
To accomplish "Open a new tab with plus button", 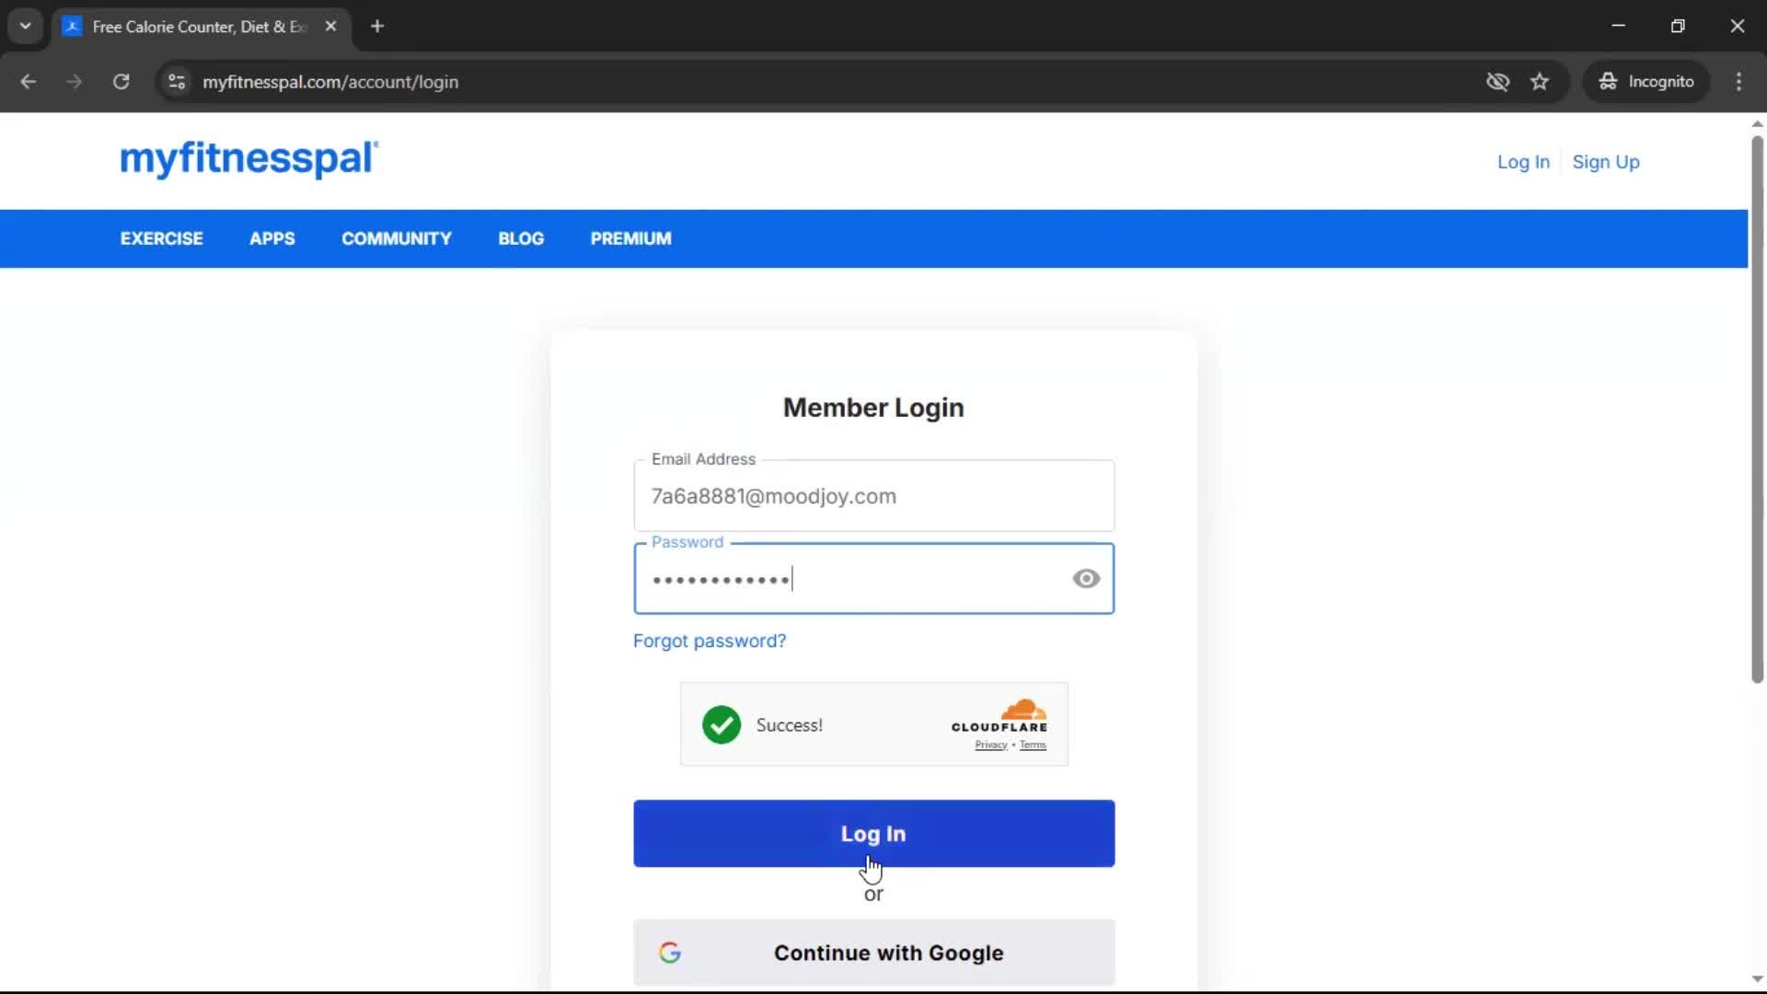I will point(377,26).
